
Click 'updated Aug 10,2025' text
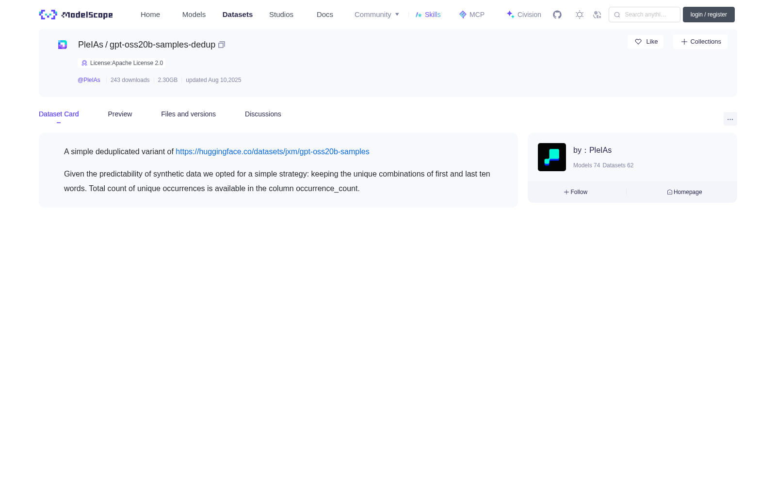point(213,80)
